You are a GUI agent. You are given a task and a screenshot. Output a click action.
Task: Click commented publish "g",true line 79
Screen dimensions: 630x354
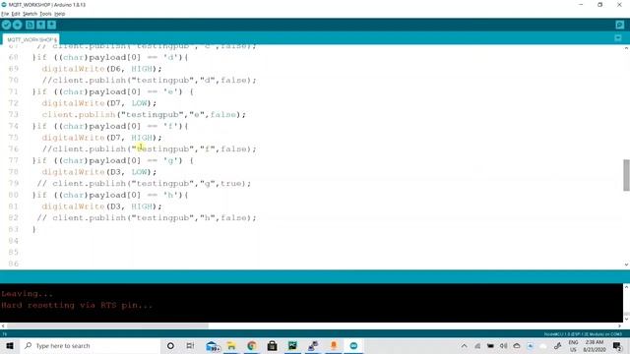[144, 184]
